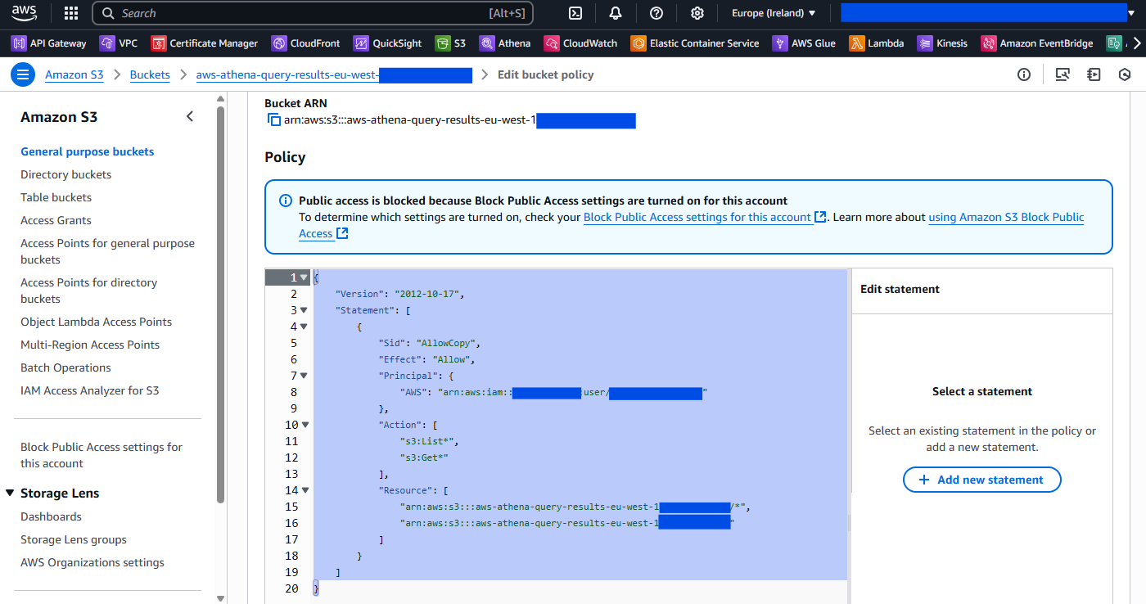Open Lambda favorite shortcut
Screen dimensions: 1146x604
coord(877,43)
